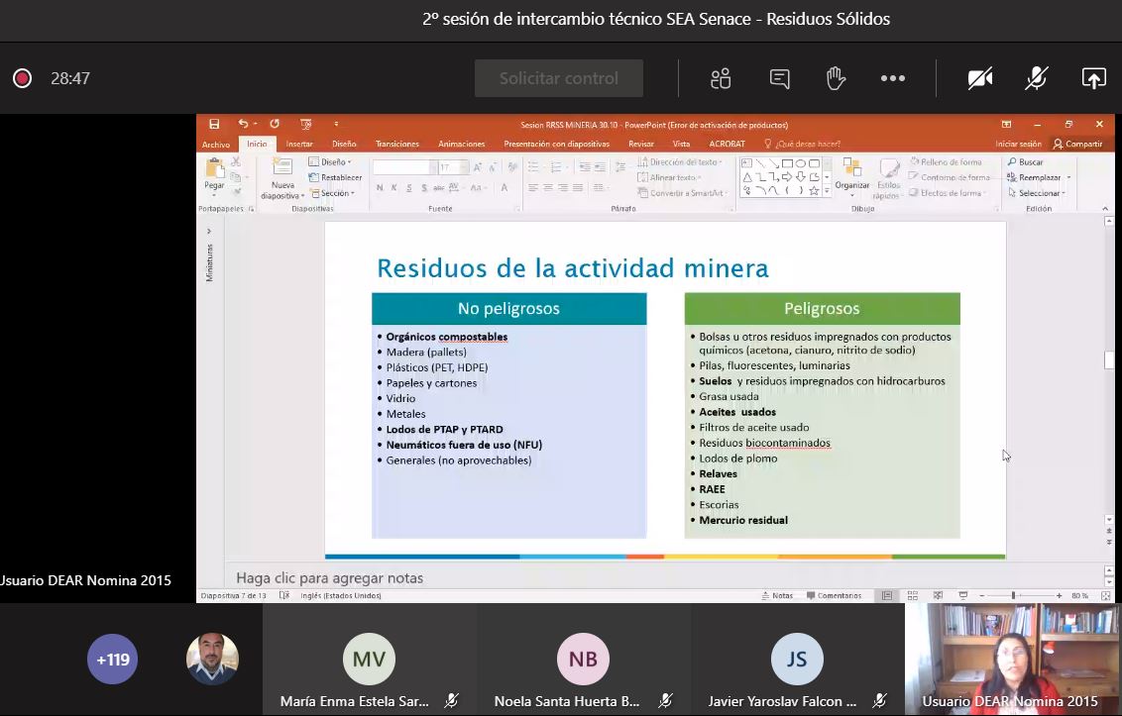Image resolution: width=1122 pixels, height=716 pixels.
Task: Expand the Diseño layout dropdown
Action: pos(331,161)
